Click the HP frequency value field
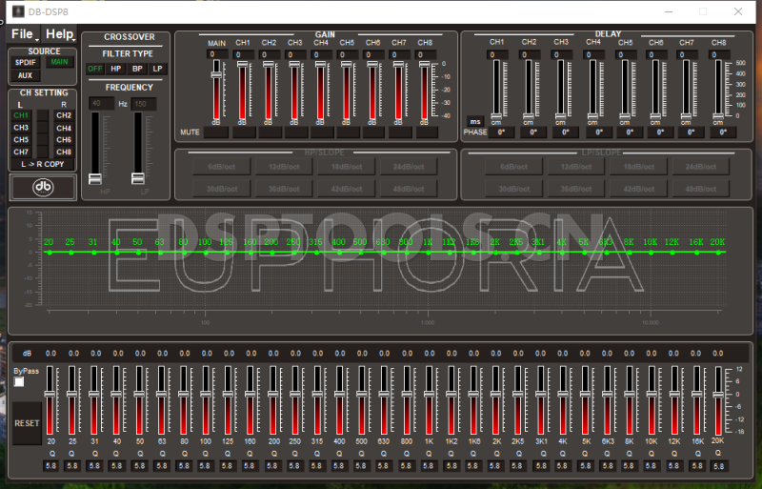 [102, 104]
